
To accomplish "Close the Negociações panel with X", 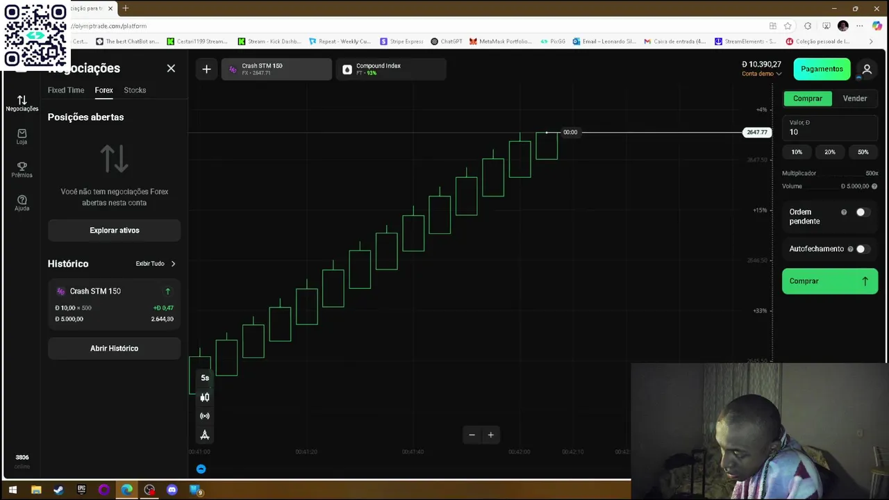I will click(x=171, y=68).
